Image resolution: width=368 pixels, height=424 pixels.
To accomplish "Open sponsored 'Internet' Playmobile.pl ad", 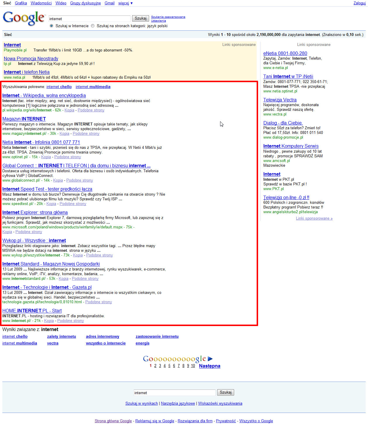I will click(12, 45).
